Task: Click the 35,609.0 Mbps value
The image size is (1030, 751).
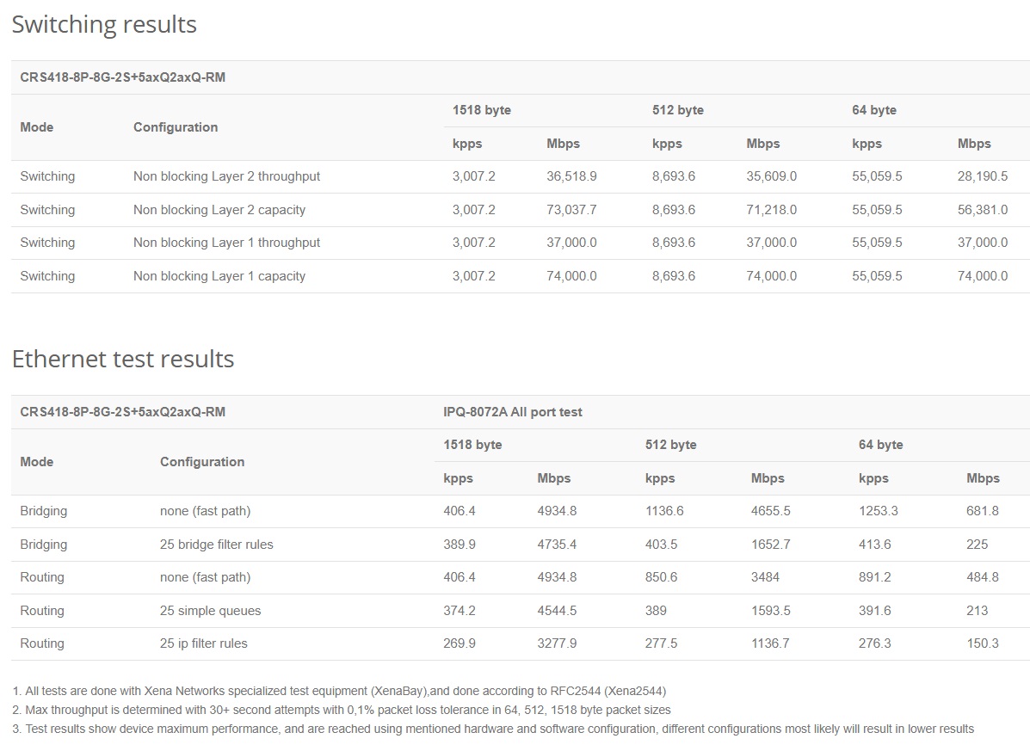Action: [x=771, y=176]
